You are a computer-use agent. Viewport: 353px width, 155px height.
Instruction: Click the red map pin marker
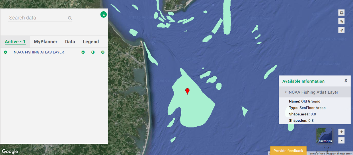point(187,91)
